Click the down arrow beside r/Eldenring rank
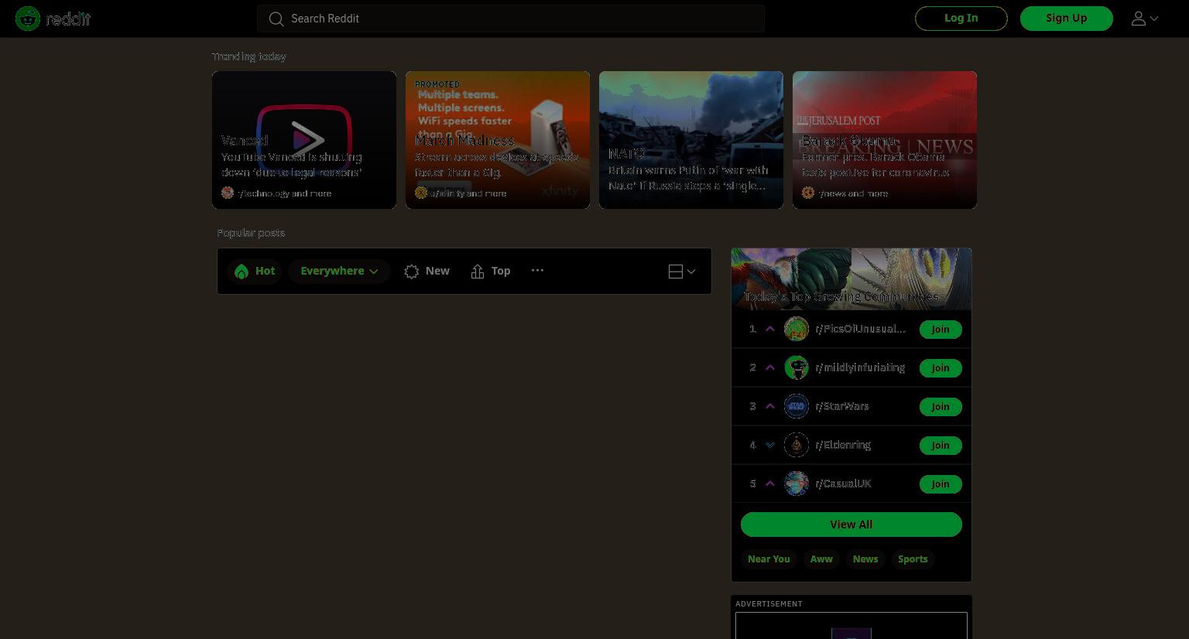 tap(770, 445)
